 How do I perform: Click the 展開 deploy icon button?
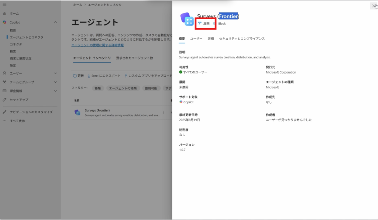pyautogui.click(x=200, y=23)
